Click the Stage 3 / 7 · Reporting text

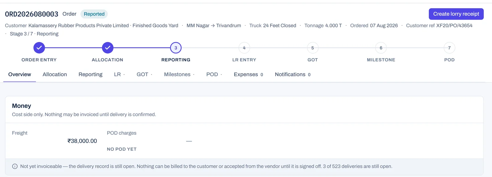click(x=34, y=34)
